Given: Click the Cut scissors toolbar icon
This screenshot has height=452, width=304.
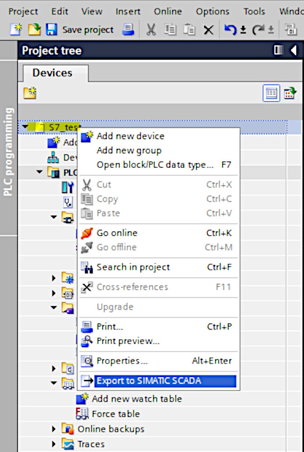Looking at the screenshot, I should point(151,29).
